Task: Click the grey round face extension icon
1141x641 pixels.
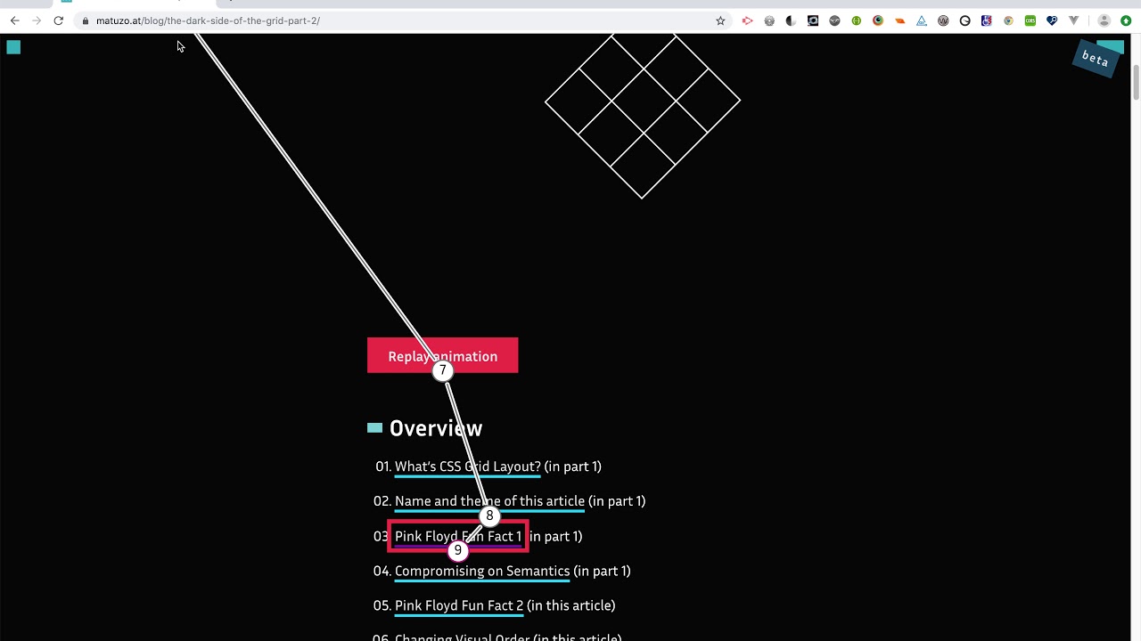Action: (834, 20)
